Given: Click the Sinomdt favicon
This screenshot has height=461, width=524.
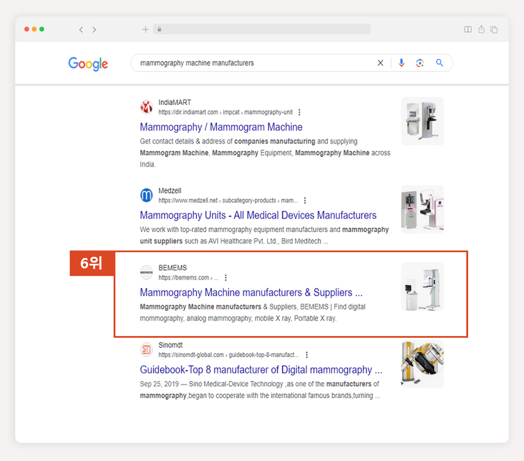Looking at the screenshot, I should (147, 350).
